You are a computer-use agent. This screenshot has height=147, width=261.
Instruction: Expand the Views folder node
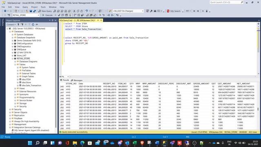coord(15,89)
